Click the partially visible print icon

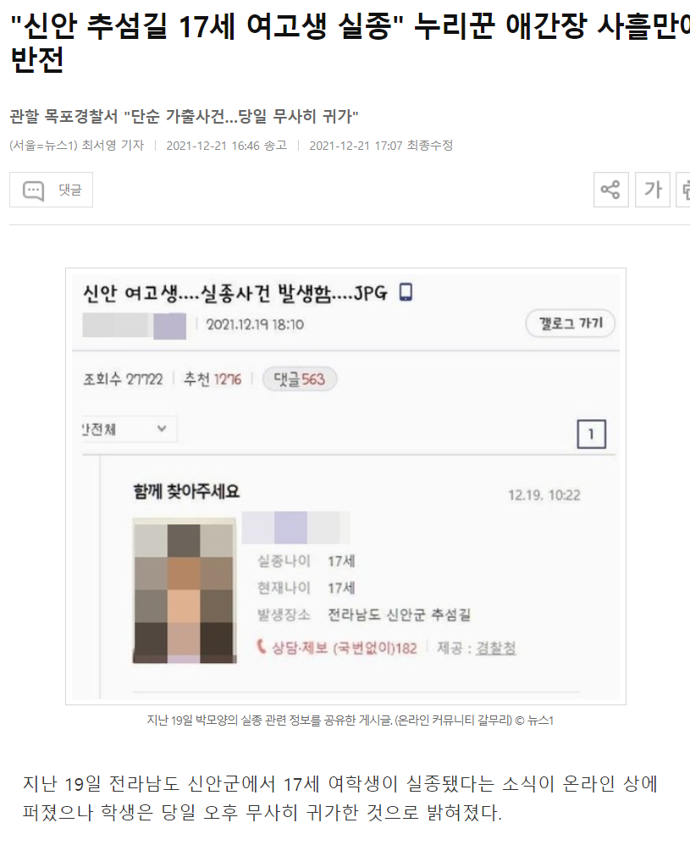point(683,190)
